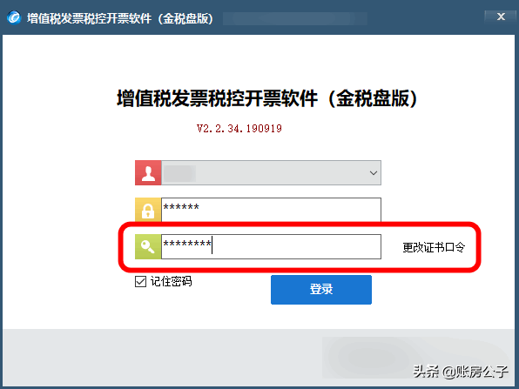
Task: Click the blue swirl app logo in title bar
Action: click(14, 17)
